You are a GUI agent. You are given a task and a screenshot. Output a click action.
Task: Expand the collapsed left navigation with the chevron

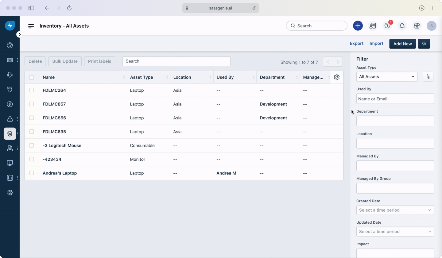19,34
